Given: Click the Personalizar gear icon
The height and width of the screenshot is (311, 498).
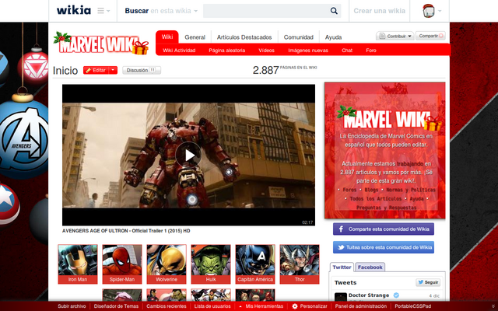Looking at the screenshot, I should pyautogui.click(x=295, y=306).
